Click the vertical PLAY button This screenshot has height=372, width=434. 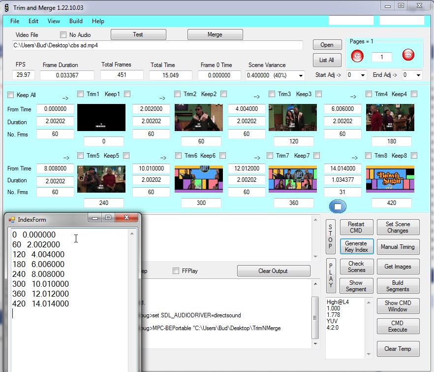pyautogui.click(x=331, y=276)
